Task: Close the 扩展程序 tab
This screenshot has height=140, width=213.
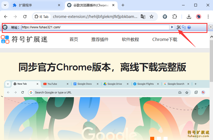Action: tap(59, 5)
